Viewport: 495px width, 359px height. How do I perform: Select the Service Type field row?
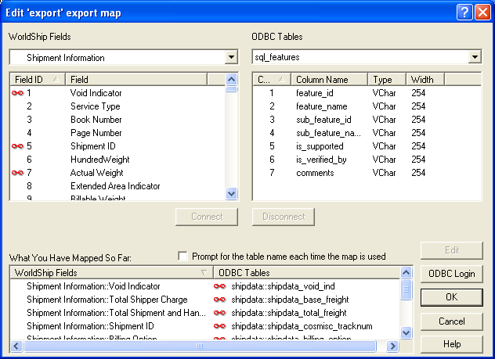pyautogui.click(x=117, y=106)
